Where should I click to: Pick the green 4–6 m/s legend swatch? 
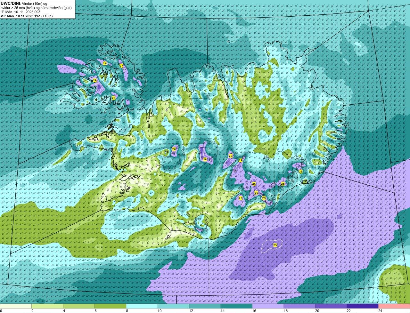click(x=79, y=306)
